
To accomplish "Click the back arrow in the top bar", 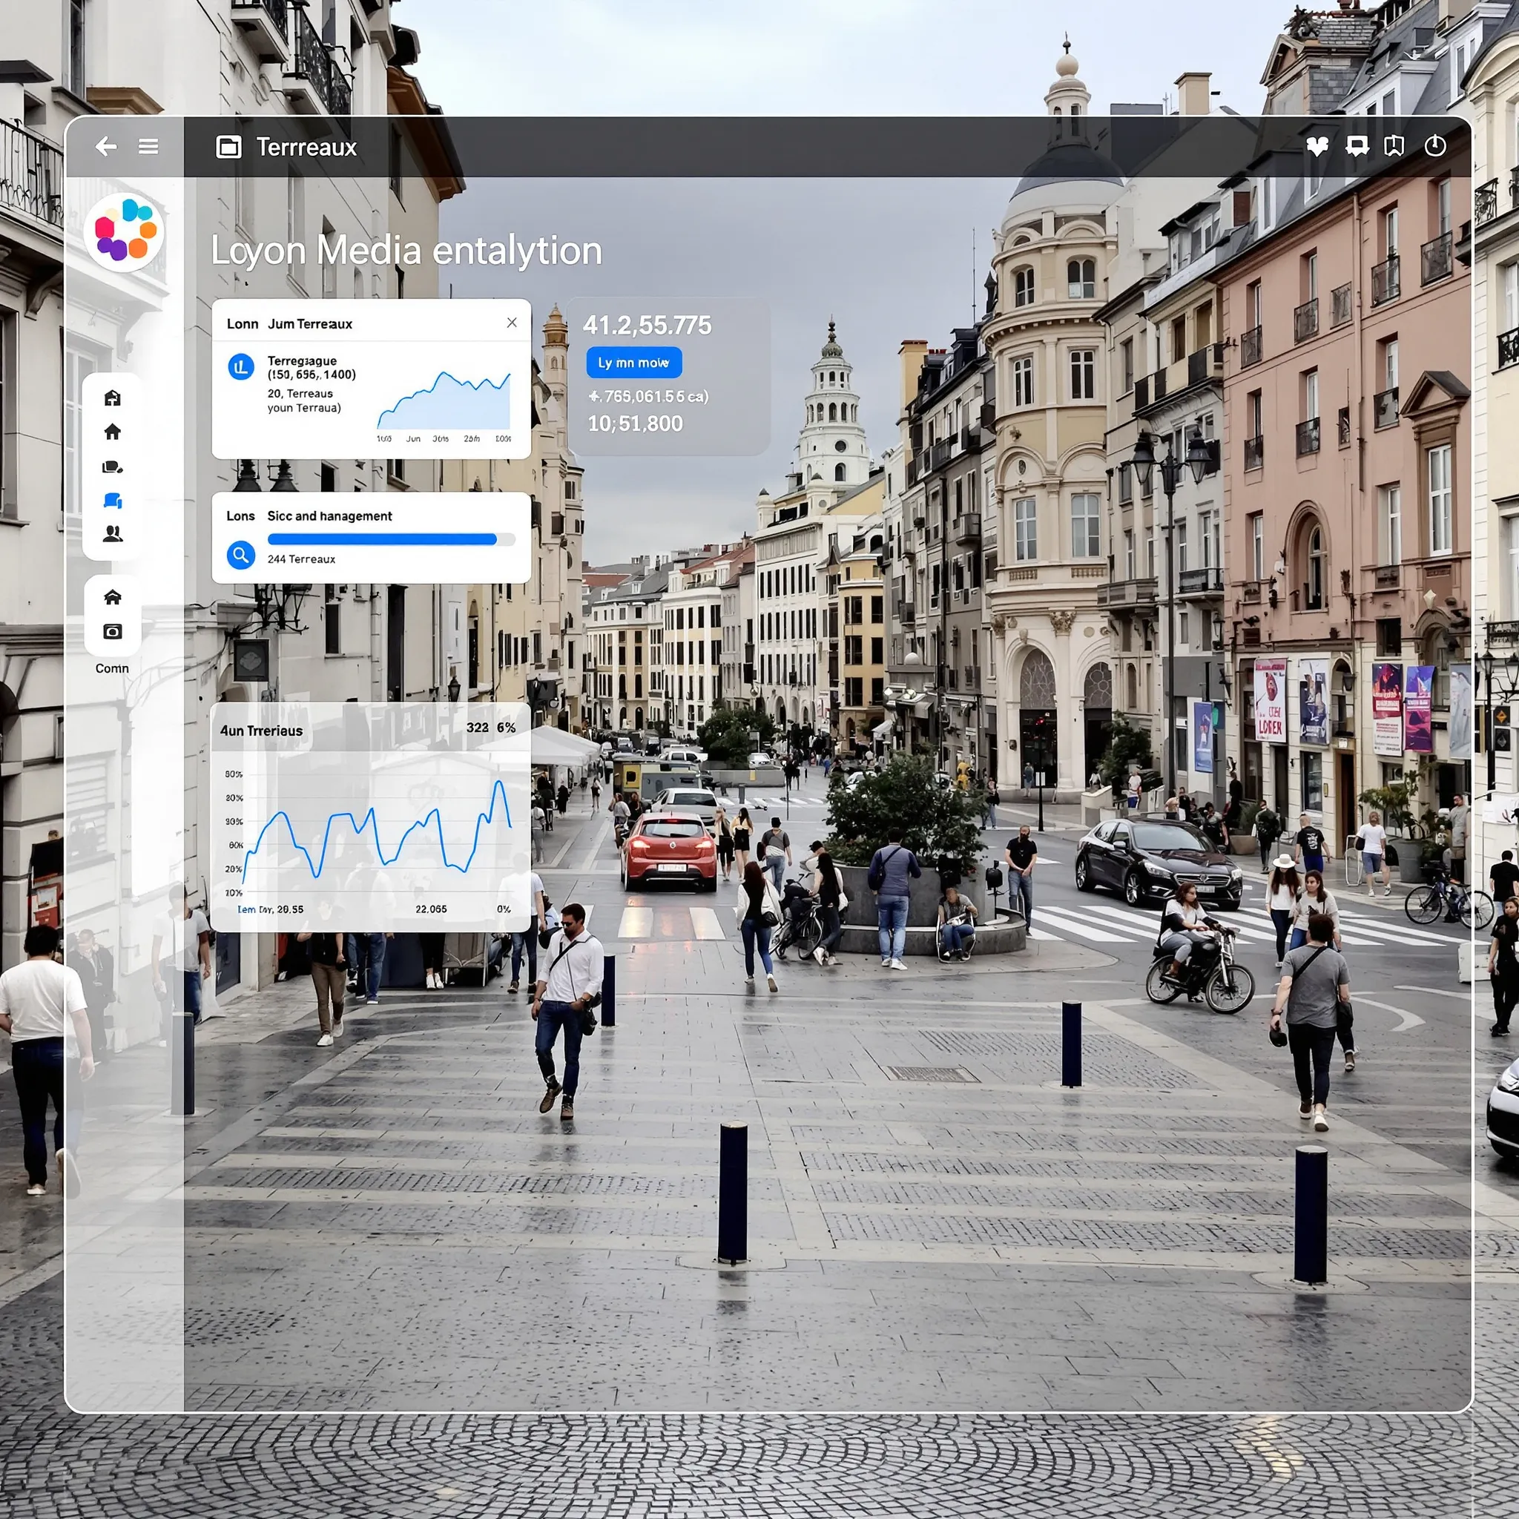I will pos(106,146).
